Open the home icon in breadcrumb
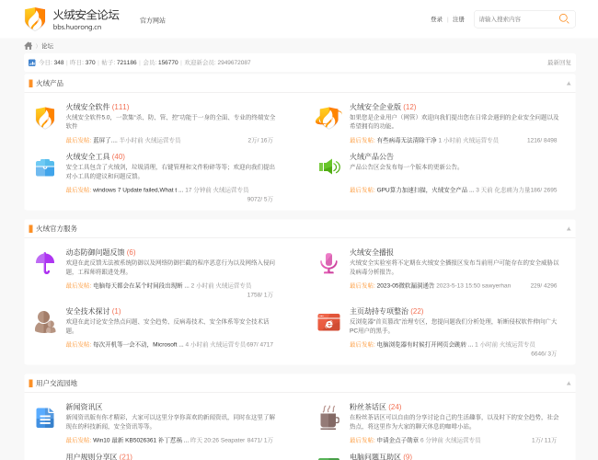Screen dimensions: 598x460 pos(29,45)
